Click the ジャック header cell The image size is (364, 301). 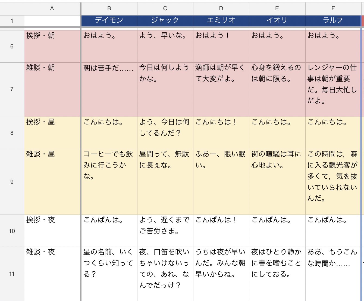(x=165, y=21)
